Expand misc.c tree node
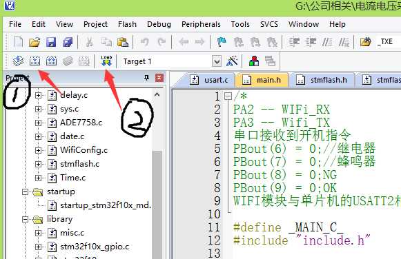401x259 pixels. click(x=38, y=233)
